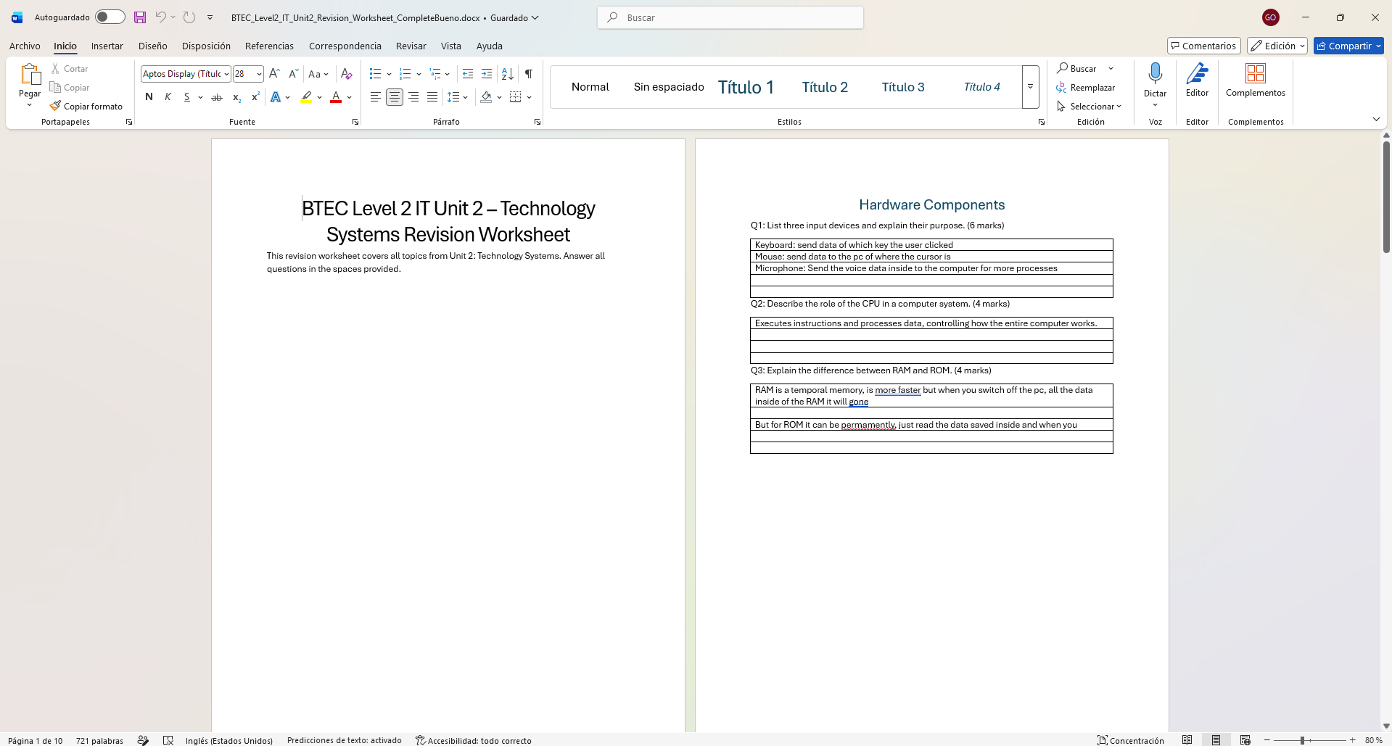The height and width of the screenshot is (746, 1392).
Task: Toggle italic (K) formatting
Action: pos(168,96)
